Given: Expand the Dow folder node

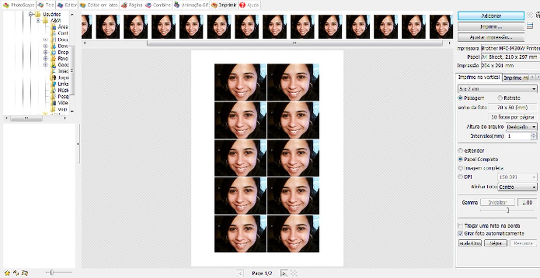Looking at the screenshot, I should coord(45,46).
